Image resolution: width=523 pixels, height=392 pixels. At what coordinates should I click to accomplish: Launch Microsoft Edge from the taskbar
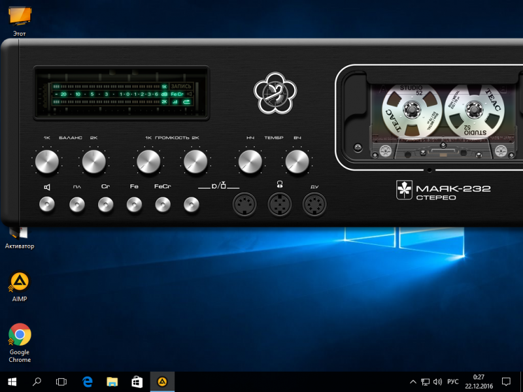(x=88, y=382)
